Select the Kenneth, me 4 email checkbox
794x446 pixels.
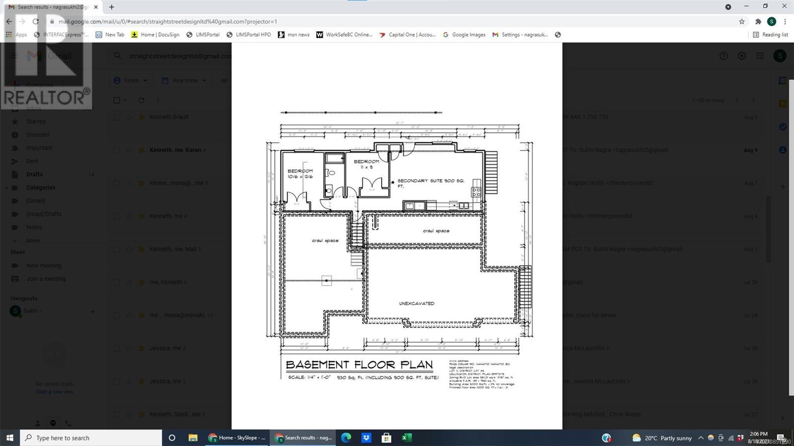(x=117, y=216)
